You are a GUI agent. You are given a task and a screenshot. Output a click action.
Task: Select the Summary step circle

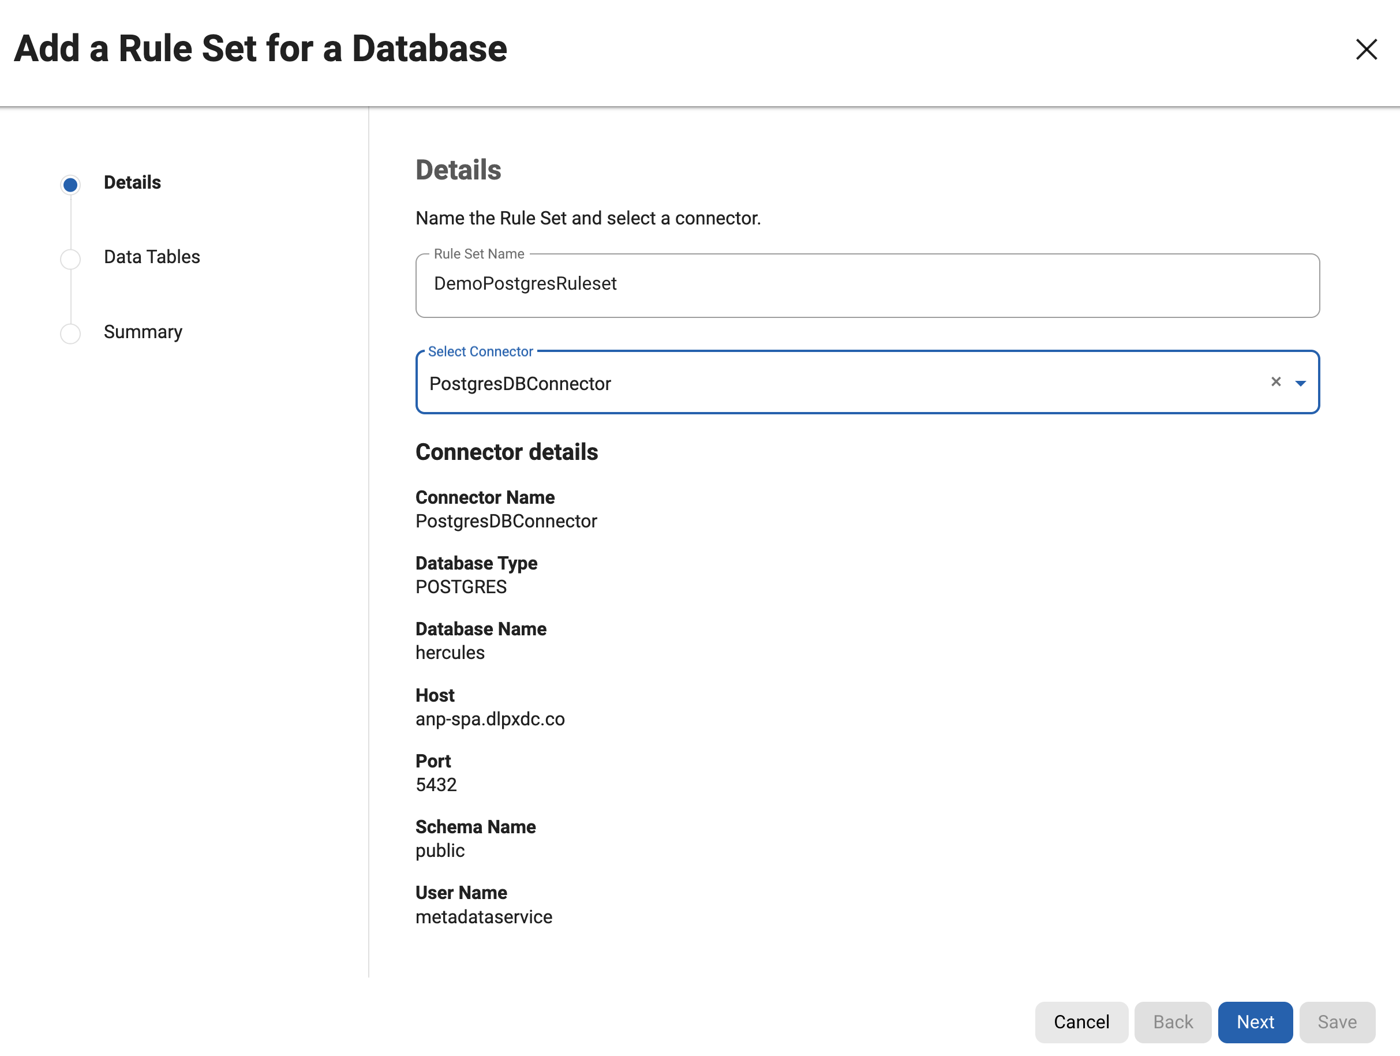70,334
